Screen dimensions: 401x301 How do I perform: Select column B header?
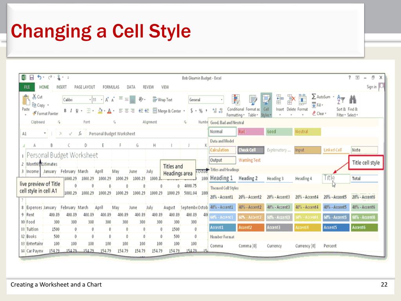(51, 145)
